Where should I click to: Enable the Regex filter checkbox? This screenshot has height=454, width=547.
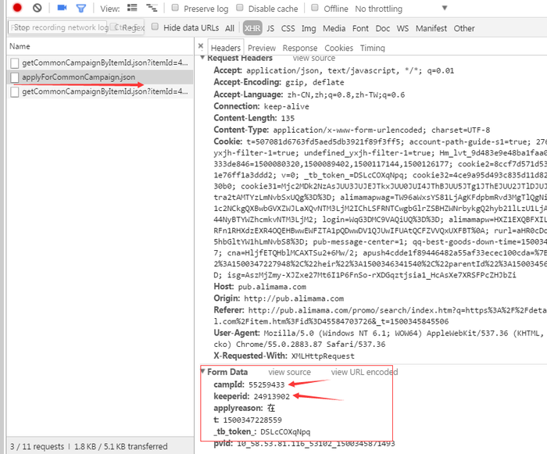pyautogui.click(x=114, y=27)
